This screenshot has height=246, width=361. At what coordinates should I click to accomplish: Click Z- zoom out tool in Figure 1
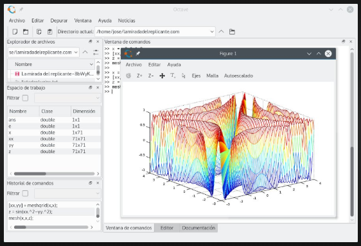[x=151, y=76]
